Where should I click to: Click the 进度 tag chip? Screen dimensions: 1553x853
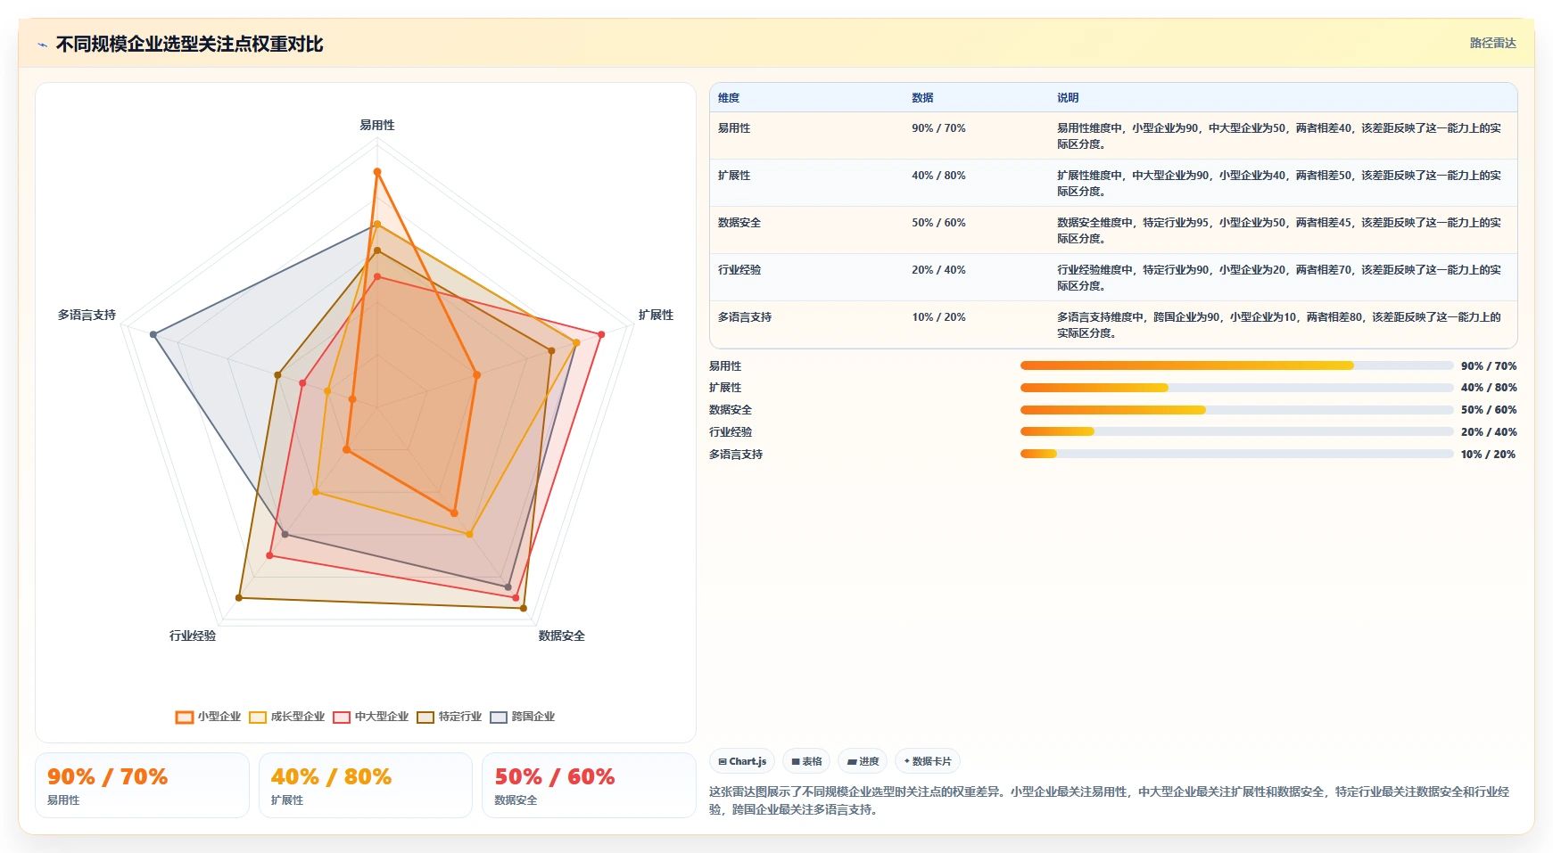(x=863, y=761)
